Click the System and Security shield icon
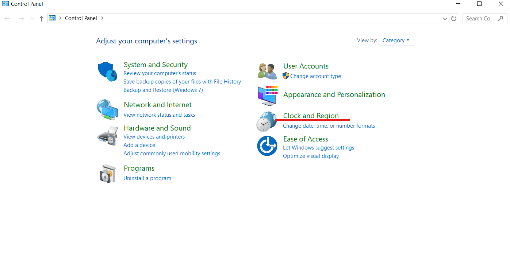This screenshot has height=260, width=510. pyautogui.click(x=107, y=71)
